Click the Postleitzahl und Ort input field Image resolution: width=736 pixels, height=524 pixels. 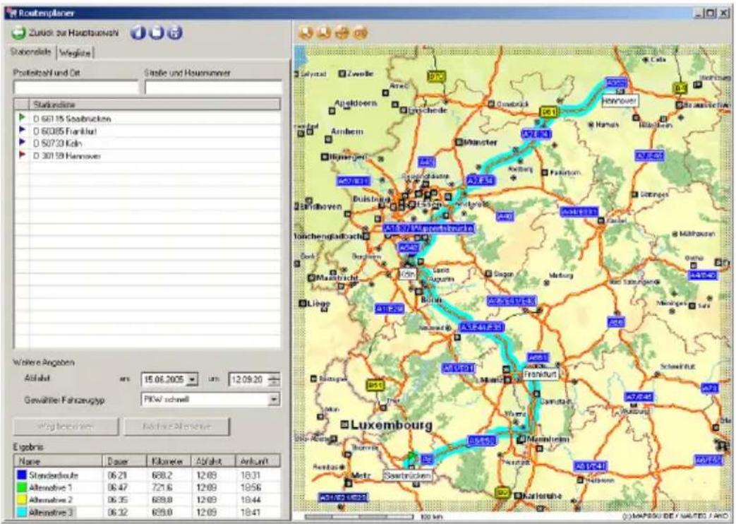click(x=76, y=88)
